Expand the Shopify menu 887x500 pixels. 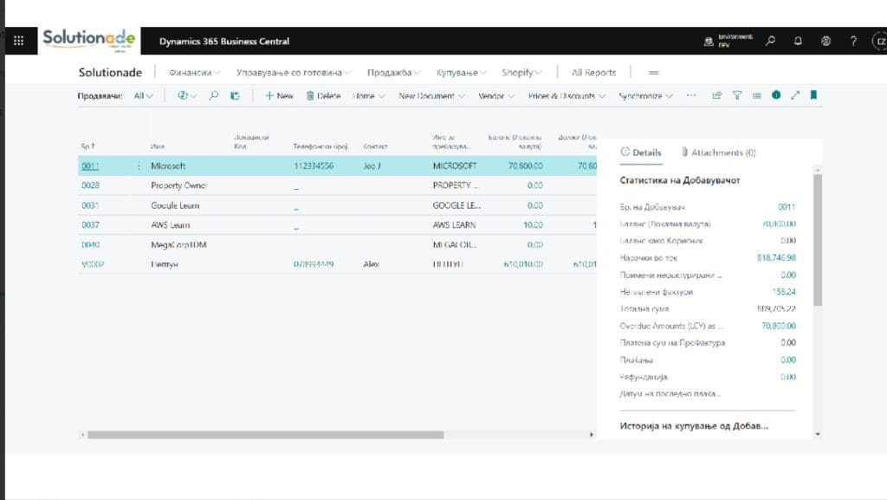click(x=521, y=73)
